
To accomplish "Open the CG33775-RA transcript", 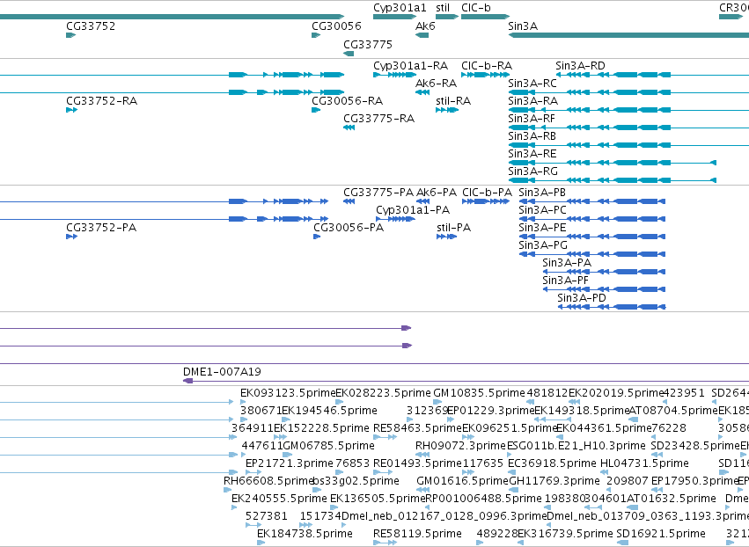I will 378,119.
